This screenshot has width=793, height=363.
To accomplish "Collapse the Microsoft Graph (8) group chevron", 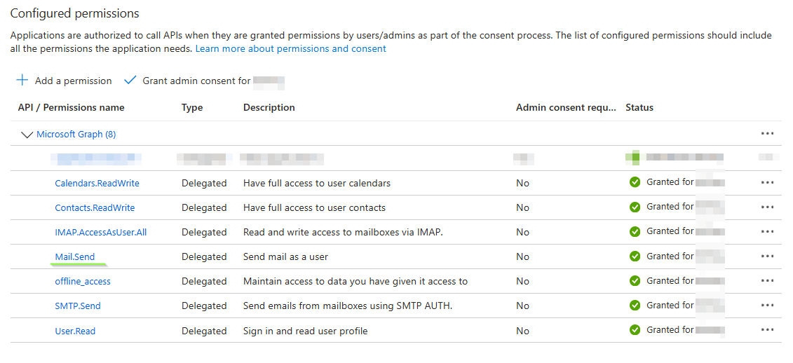I will coord(27,135).
